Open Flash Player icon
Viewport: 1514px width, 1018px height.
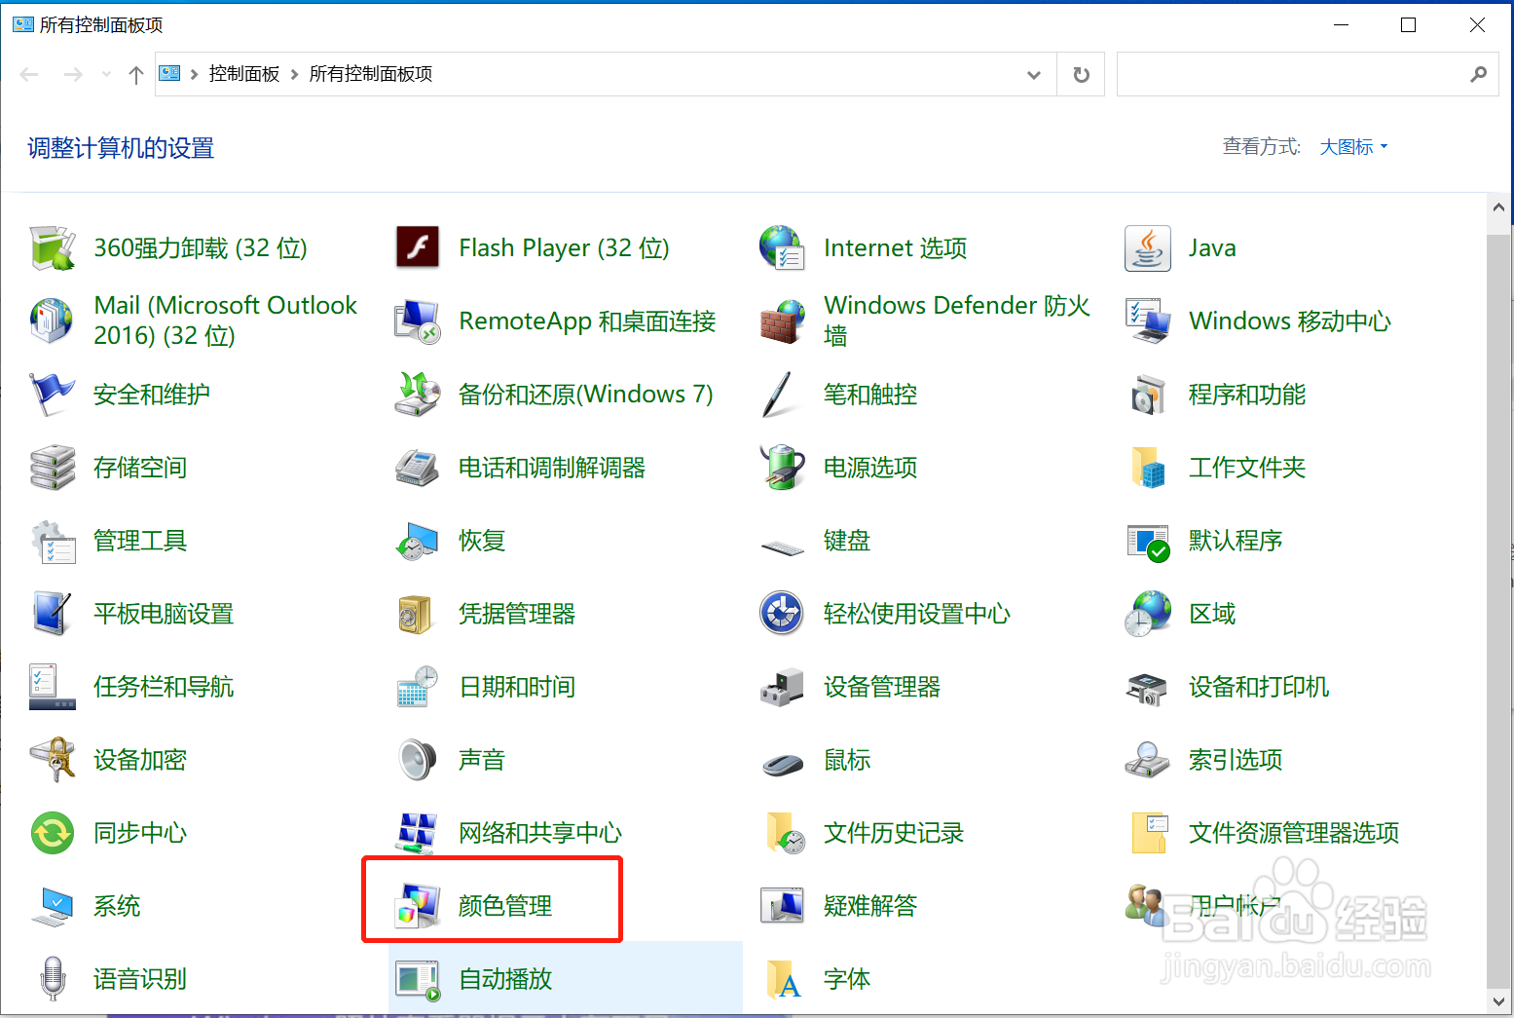click(x=418, y=247)
